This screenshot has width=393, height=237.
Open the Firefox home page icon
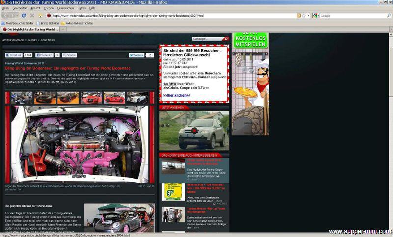pos(40,16)
